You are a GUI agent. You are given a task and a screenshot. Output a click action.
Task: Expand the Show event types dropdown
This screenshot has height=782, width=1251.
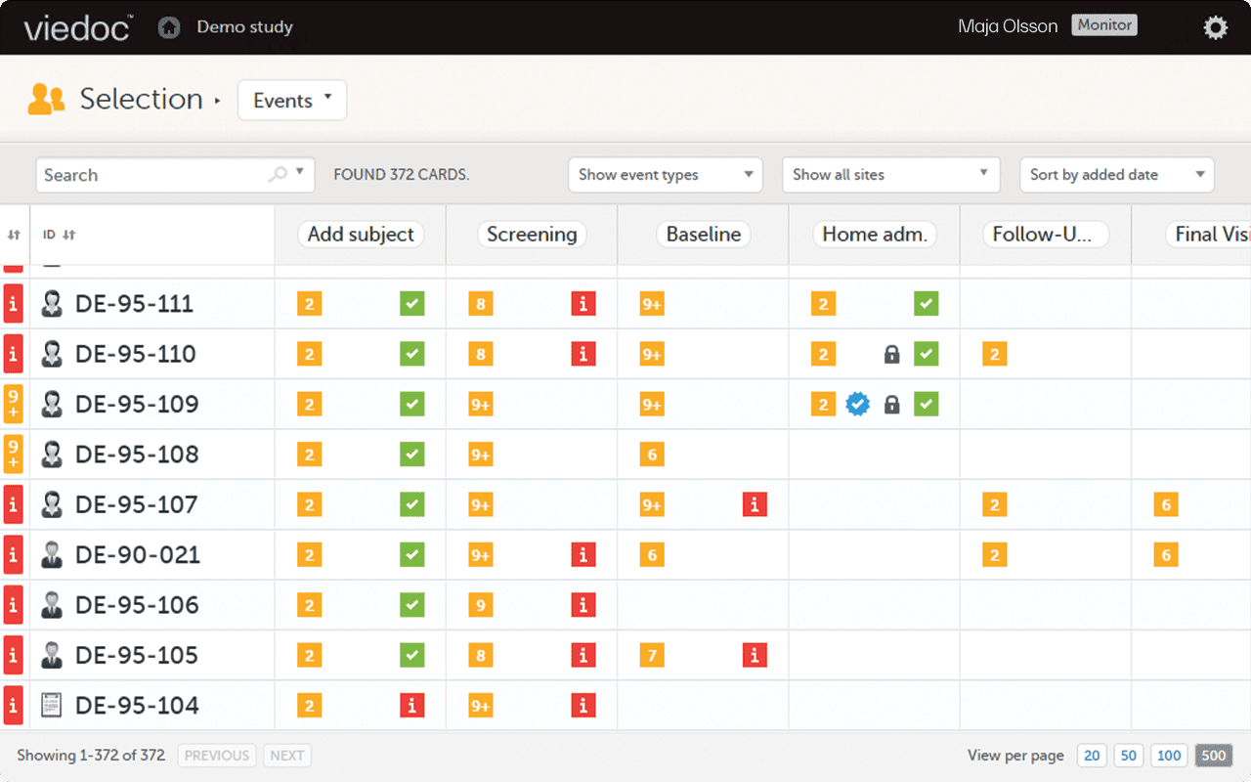[x=666, y=175]
